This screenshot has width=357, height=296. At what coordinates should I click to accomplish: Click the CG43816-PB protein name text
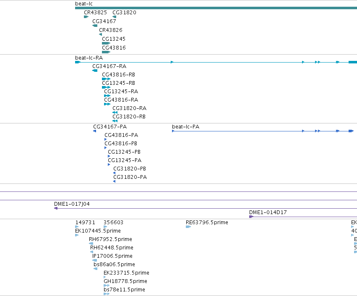click(121, 144)
